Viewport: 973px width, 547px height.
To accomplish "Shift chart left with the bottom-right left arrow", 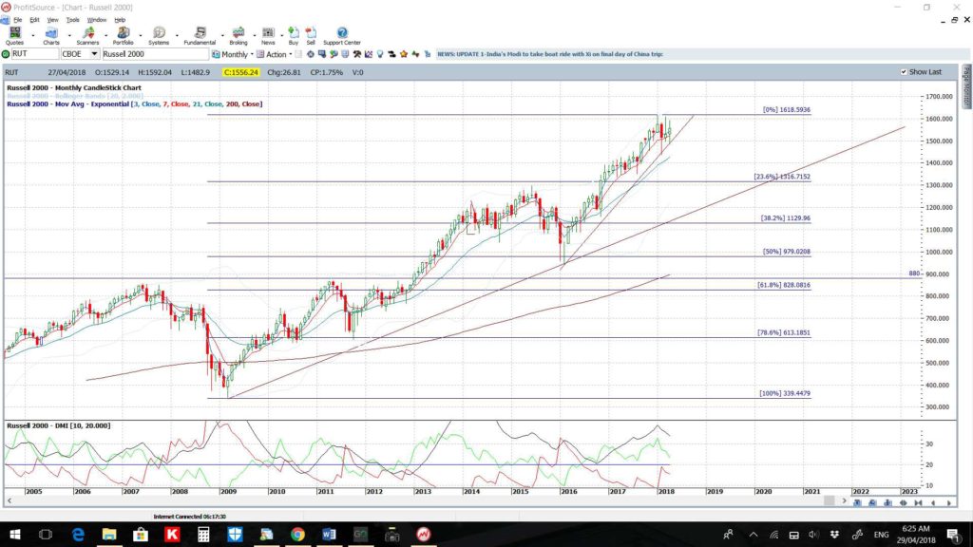I will [933, 503].
